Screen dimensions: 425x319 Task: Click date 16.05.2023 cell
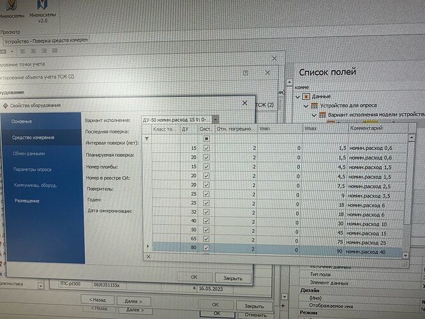tap(211, 288)
